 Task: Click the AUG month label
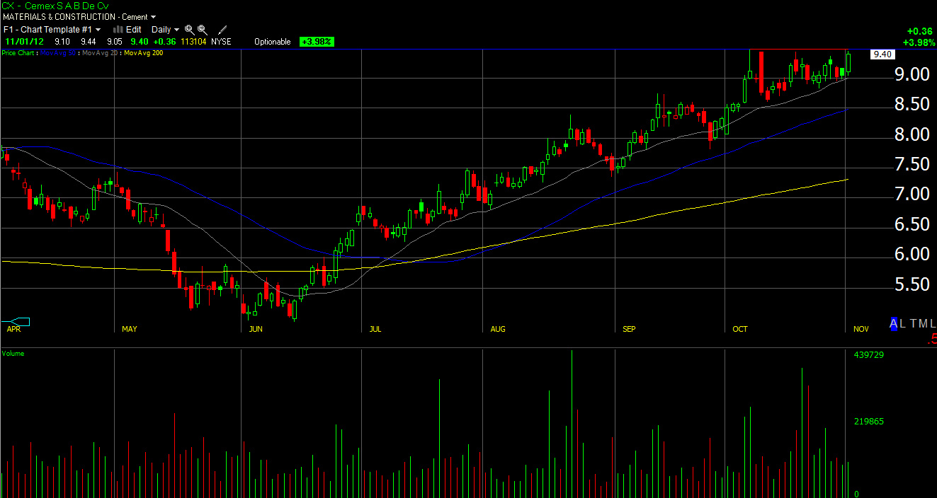coord(498,330)
